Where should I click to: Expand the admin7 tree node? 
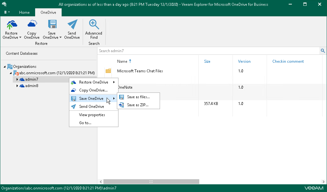pyautogui.click(x=17, y=79)
